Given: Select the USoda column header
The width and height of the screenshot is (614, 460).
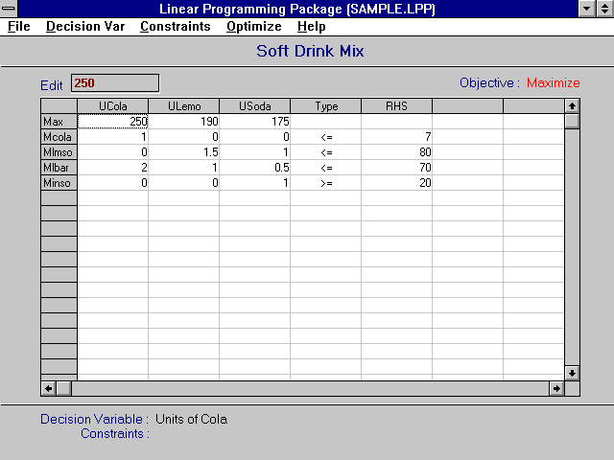Looking at the screenshot, I should coord(254,106).
